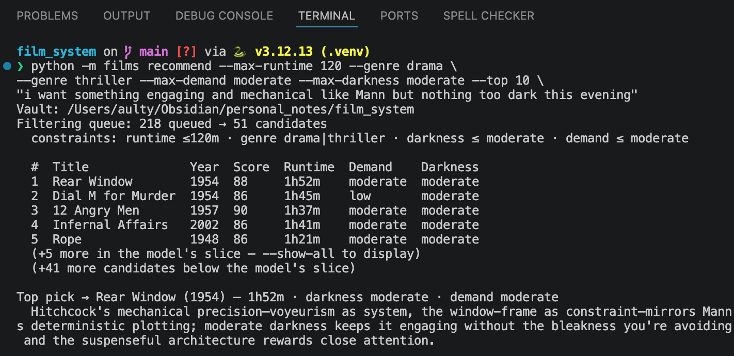Click the 'Filtering queue: 218 queued' line
This screenshot has width=734, height=356.
coord(172,124)
